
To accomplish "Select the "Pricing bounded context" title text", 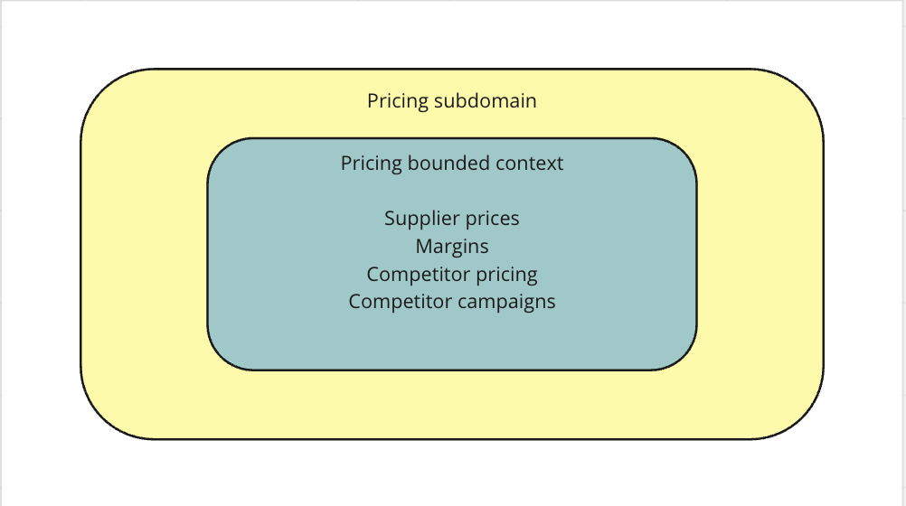I will (x=451, y=164).
